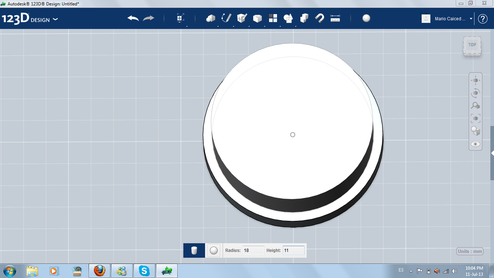Show hidden system tray icons
This screenshot has height=278, width=494.
coord(411,271)
